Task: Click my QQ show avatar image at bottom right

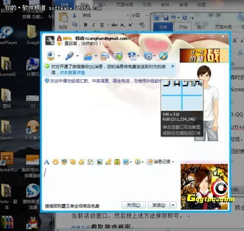Action: point(204,187)
